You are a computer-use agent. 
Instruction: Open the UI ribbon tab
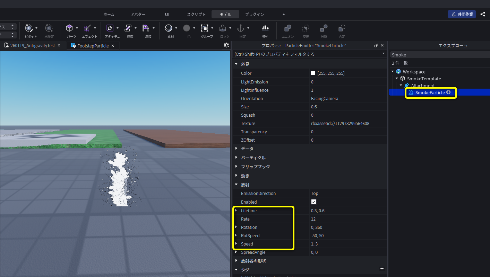click(167, 14)
